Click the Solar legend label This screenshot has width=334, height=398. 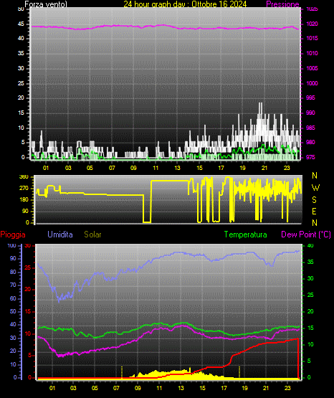[93, 234]
